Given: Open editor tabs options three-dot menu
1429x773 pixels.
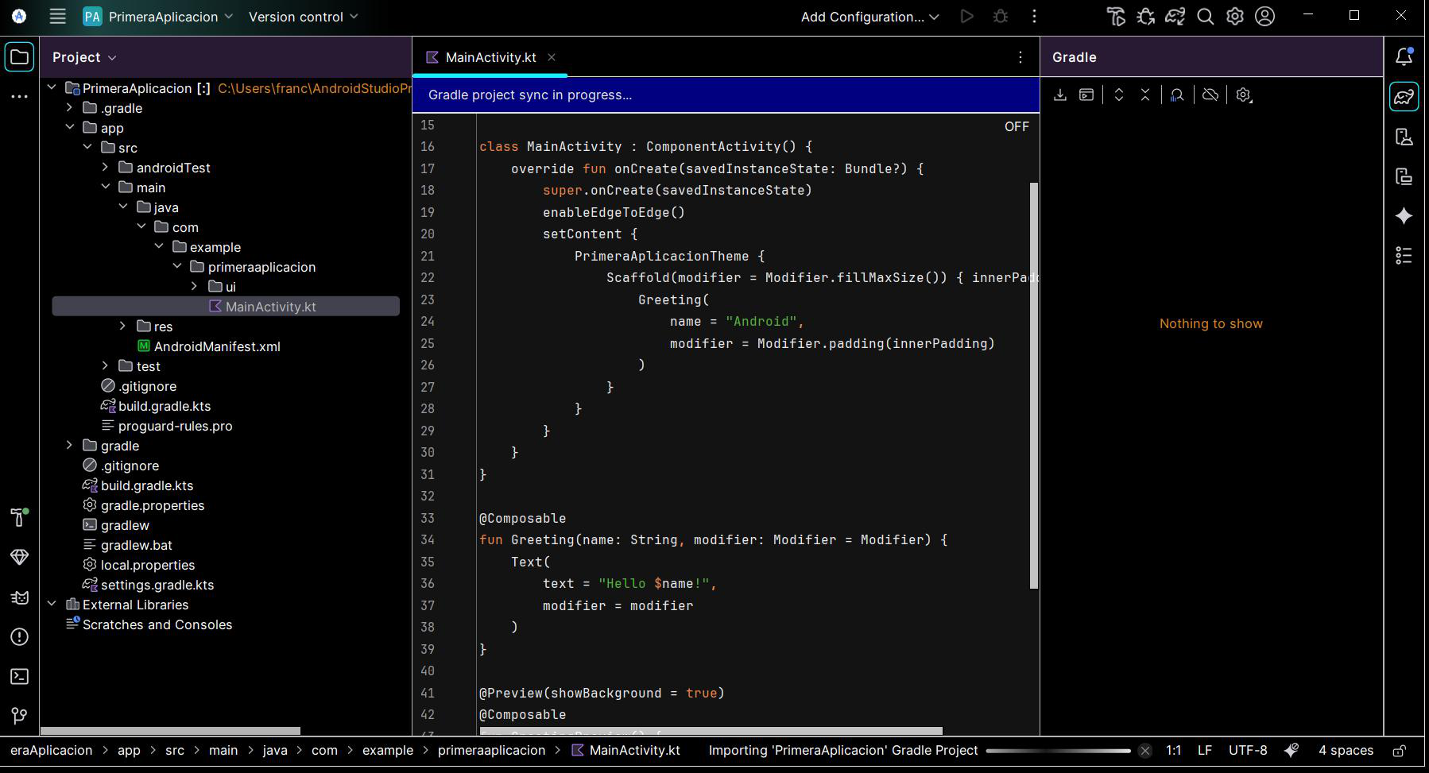Looking at the screenshot, I should click(x=1020, y=57).
